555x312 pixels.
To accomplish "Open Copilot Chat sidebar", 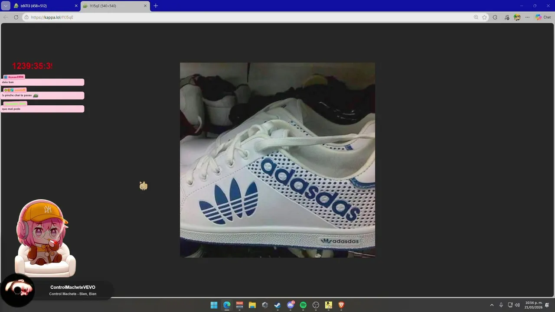I will pyautogui.click(x=543, y=17).
